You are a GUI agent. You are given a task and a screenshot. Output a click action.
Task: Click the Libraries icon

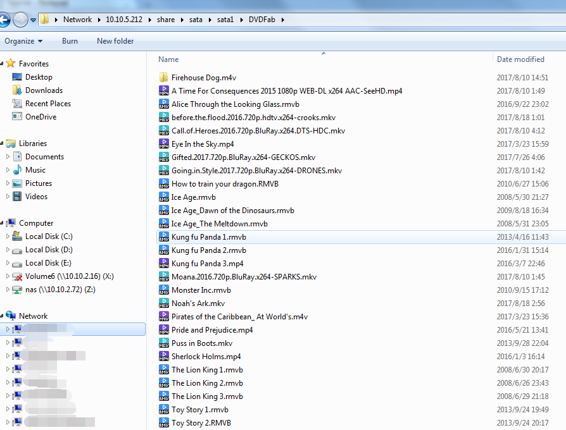tap(11, 144)
